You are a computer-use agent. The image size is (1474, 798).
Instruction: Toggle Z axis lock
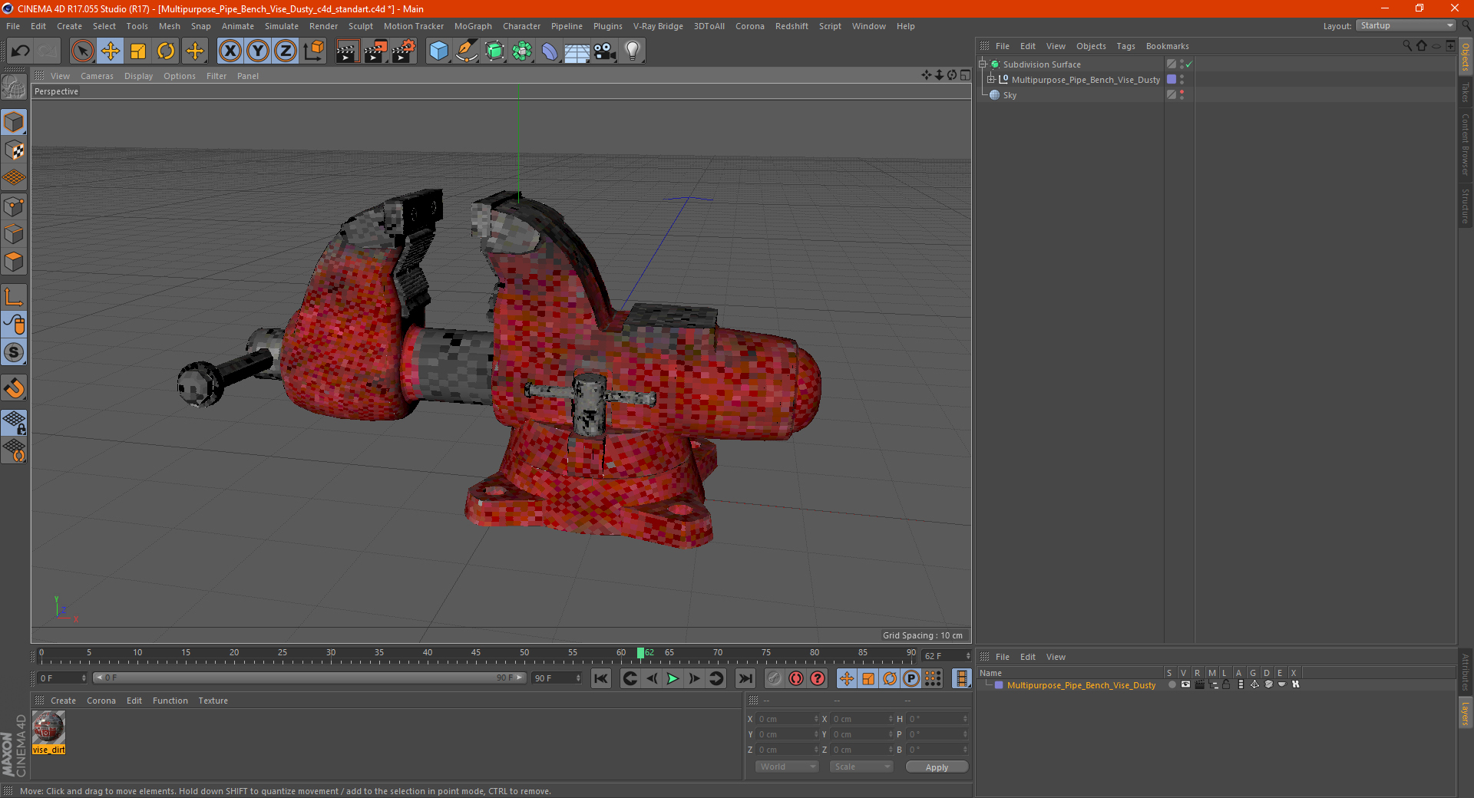pos(286,51)
